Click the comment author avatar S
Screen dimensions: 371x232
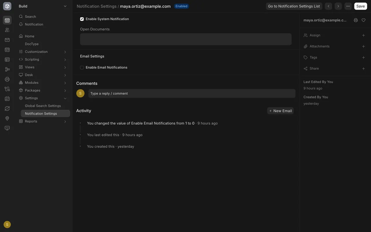coord(80,93)
